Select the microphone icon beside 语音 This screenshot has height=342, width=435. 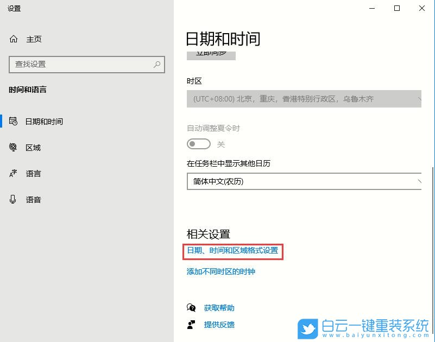13,199
